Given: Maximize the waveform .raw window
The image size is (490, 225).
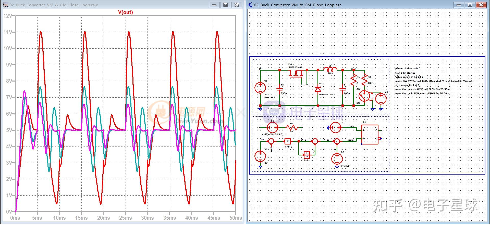Looking at the screenshot, I should pyautogui.click(x=225, y=5).
